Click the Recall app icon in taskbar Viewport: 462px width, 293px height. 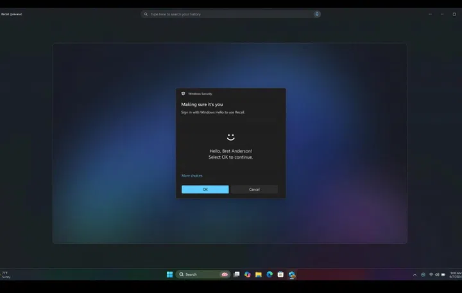pyautogui.click(x=292, y=274)
